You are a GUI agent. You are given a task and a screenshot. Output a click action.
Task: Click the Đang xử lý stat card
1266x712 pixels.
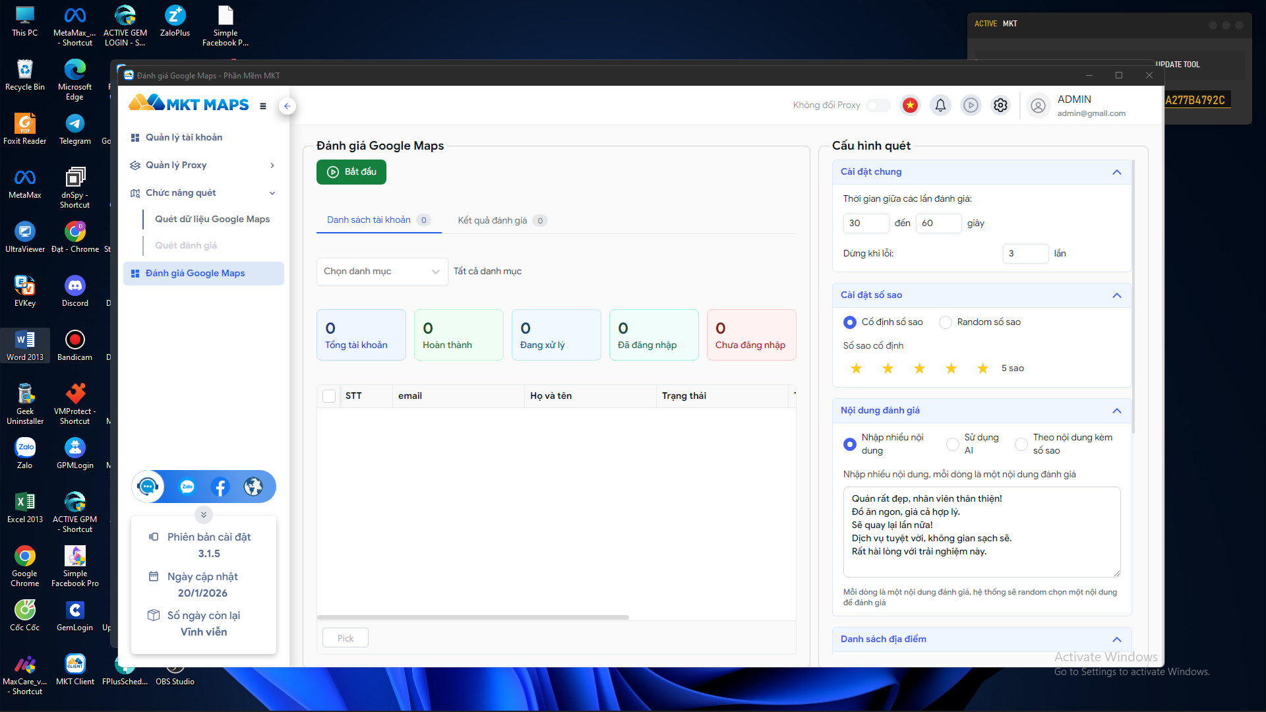click(x=557, y=335)
